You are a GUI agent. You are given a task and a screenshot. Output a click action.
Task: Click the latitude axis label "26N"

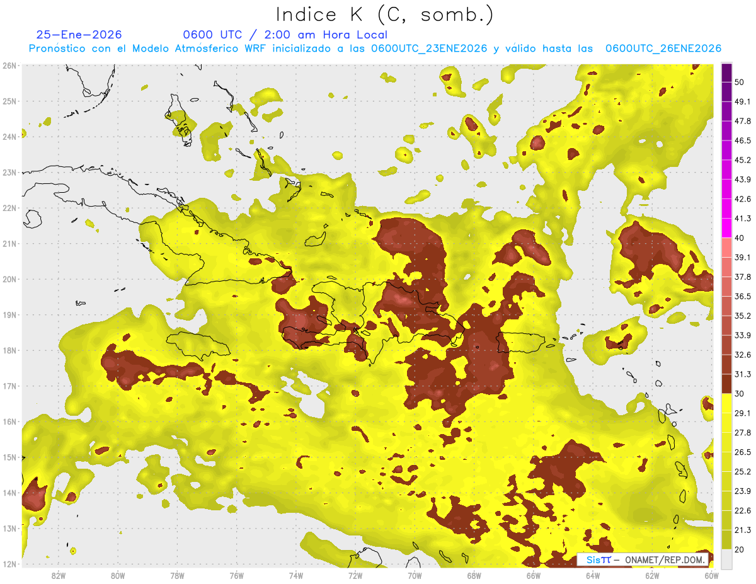point(9,66)
